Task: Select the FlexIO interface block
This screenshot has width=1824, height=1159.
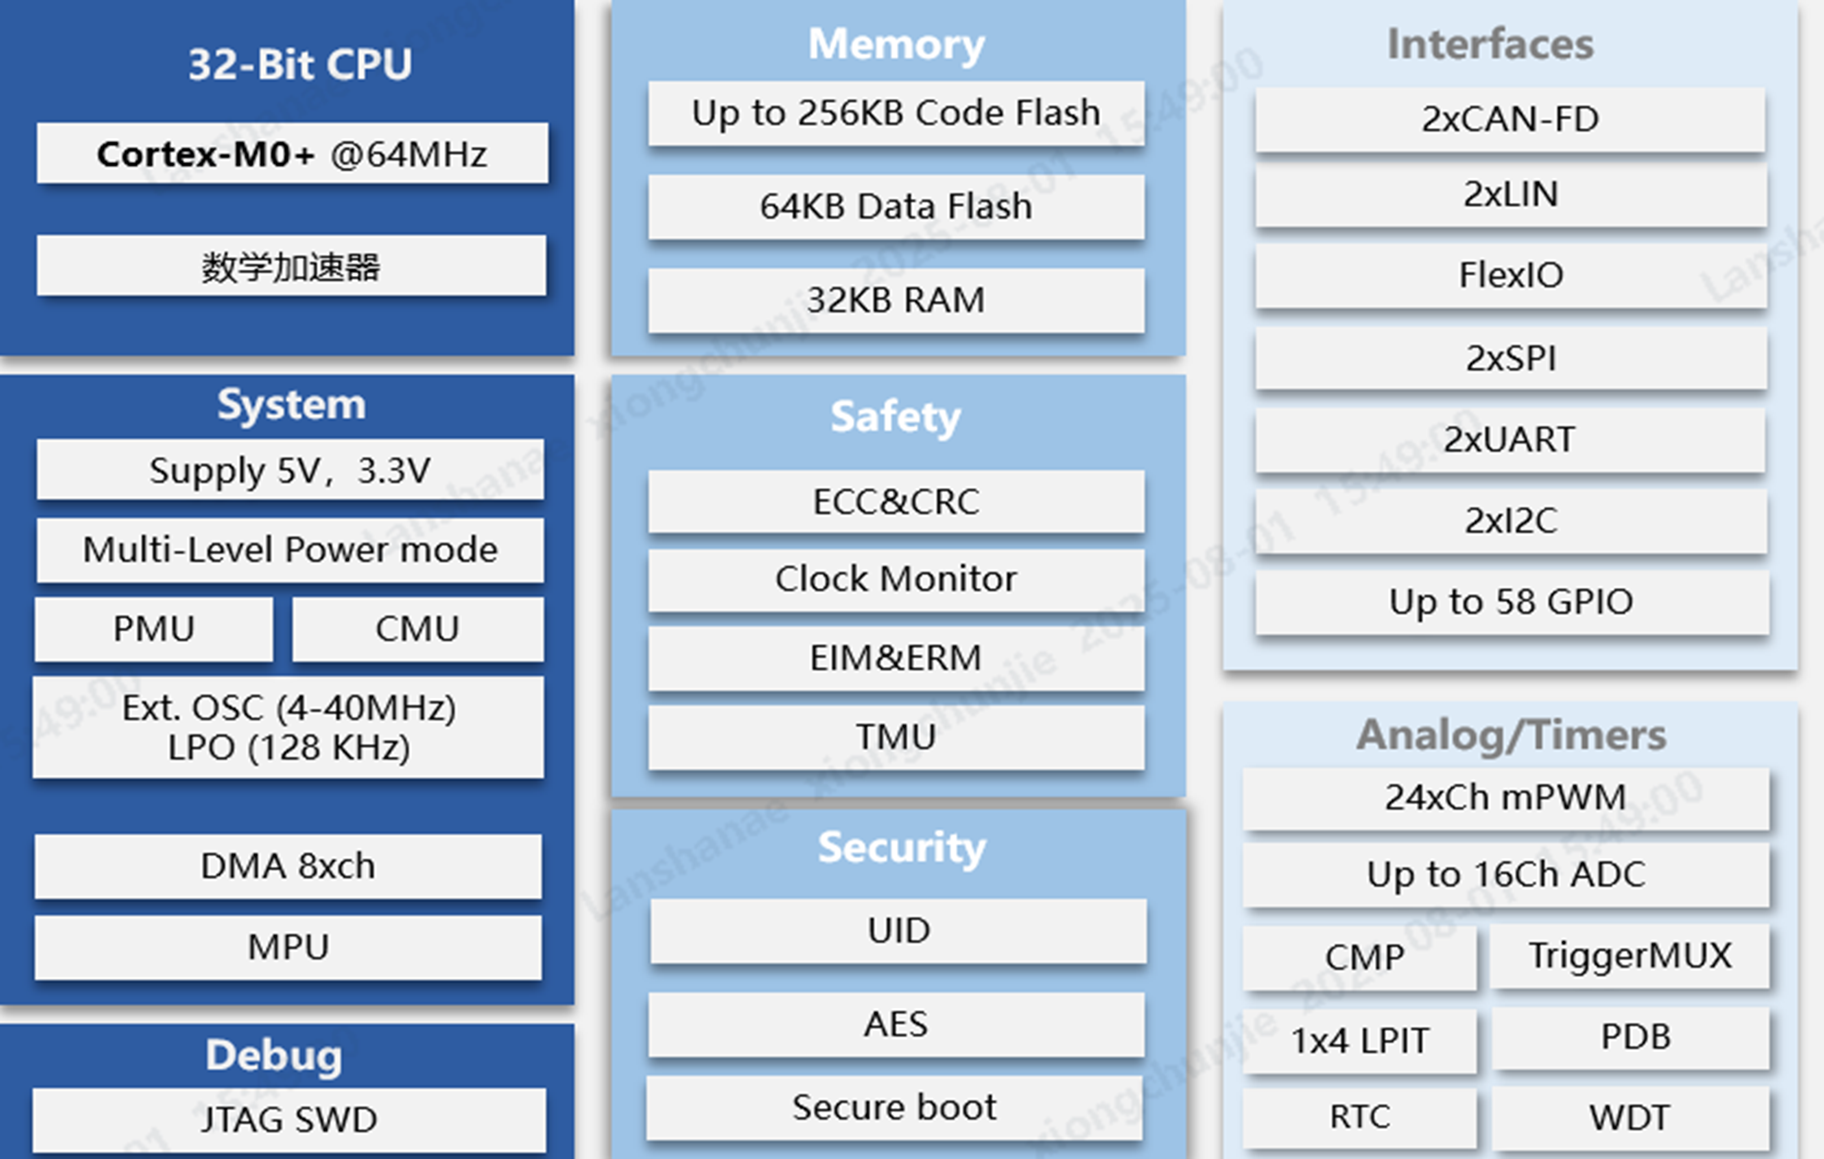Action: (1510, 275)
